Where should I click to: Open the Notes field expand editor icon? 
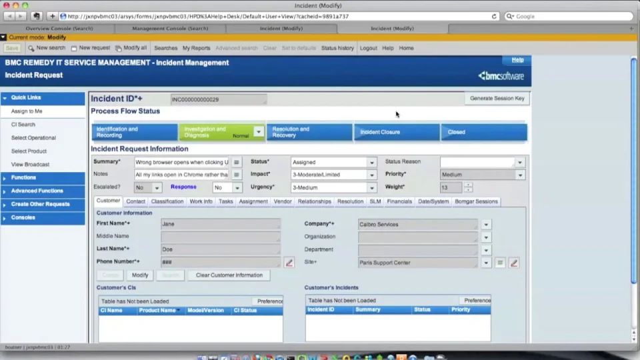coord(236,175)
